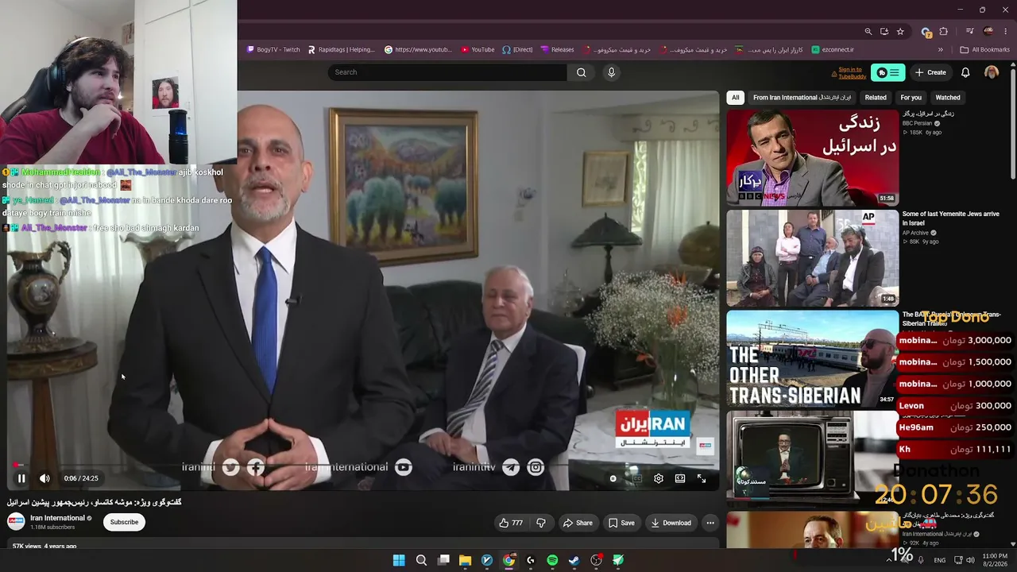The image size is (1017, 572).
Task: Open the Yemenite Jews AP Archive thumbnail
Action: (812, 258)
